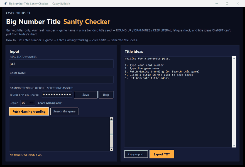Click the 'GAMING TRENDING (FETCH → SELECT ONE AS SEED)' label

41,88
